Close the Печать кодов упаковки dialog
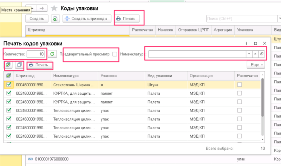Screen dimensions: 281x166 click(x=264, y=43)
